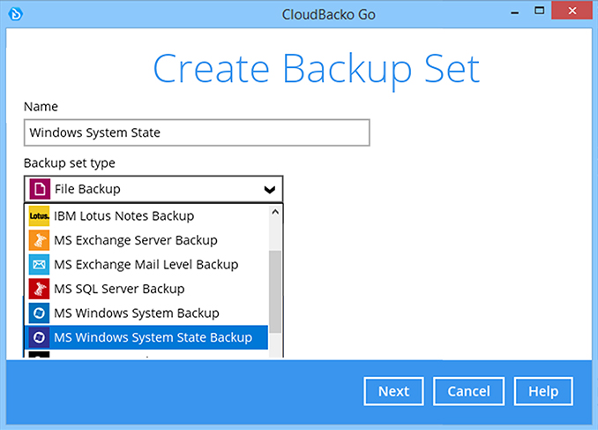Click the MS Windows System State Backup icon

point(39,337)
